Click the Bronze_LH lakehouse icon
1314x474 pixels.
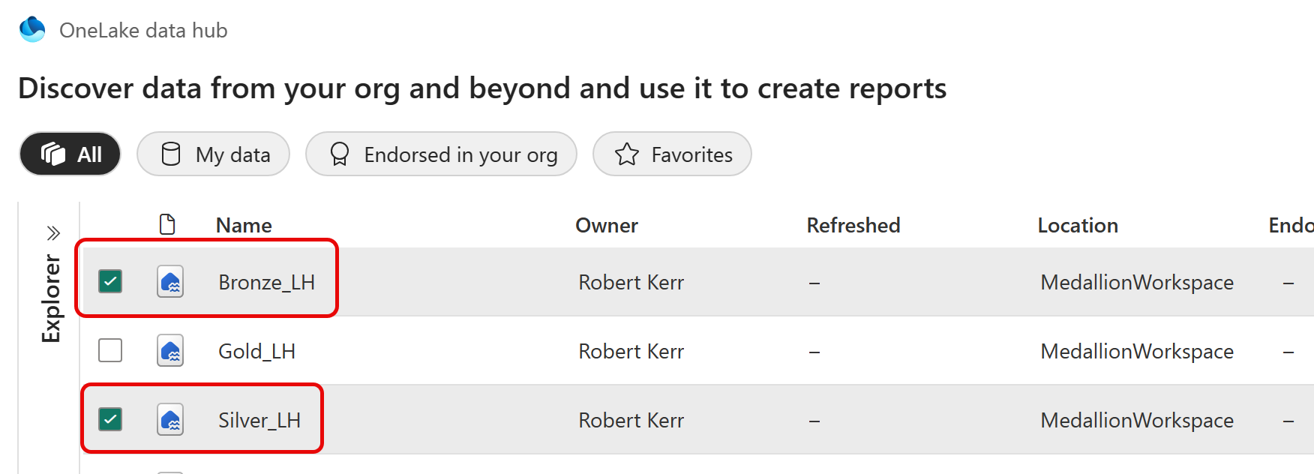click(170, 282)
